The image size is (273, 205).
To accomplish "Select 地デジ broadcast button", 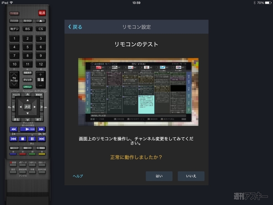I will (x=14, y=29).
